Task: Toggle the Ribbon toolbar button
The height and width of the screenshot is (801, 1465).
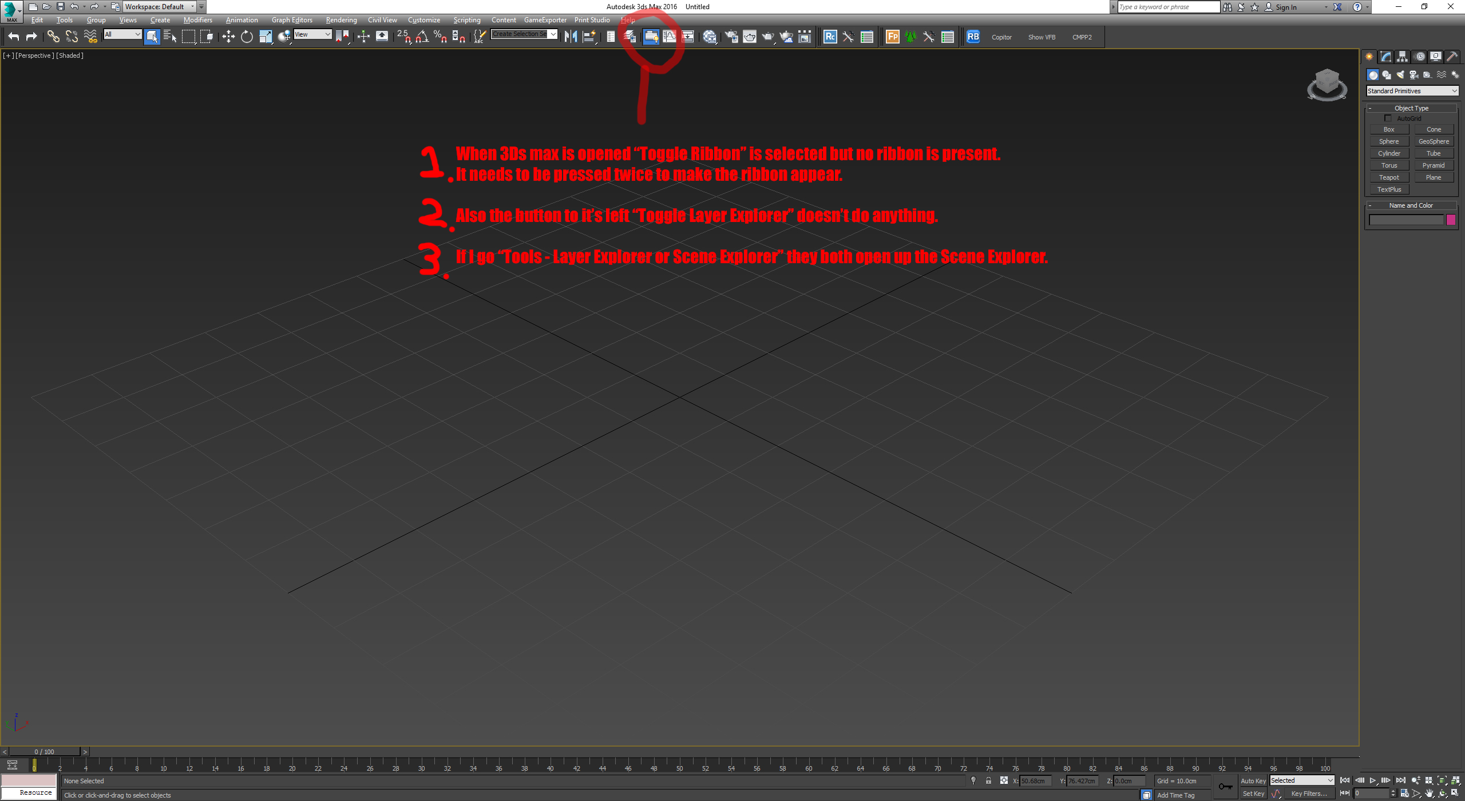Action: point(651,37)
